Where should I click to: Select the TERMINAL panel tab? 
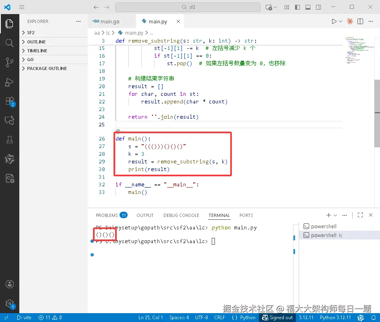219,215
